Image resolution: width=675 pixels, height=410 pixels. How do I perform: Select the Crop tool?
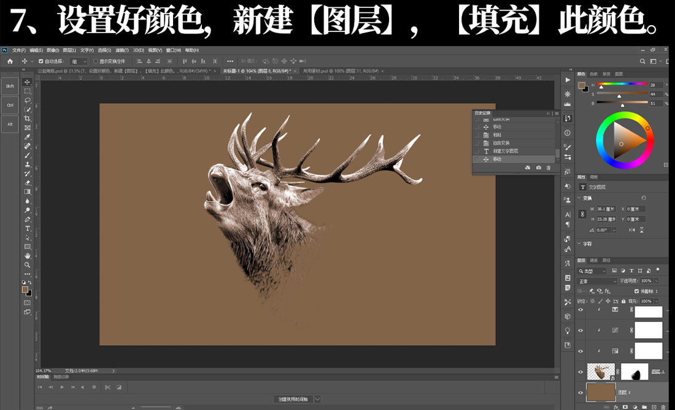(x=28, y=118)
